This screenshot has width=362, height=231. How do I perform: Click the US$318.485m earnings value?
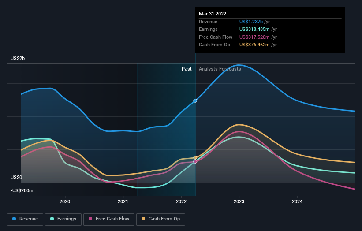point(254,29)
